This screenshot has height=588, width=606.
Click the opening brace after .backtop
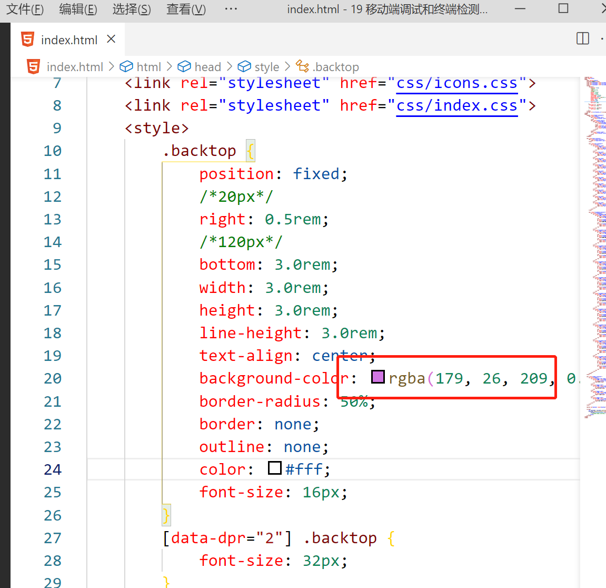point(251,151)
